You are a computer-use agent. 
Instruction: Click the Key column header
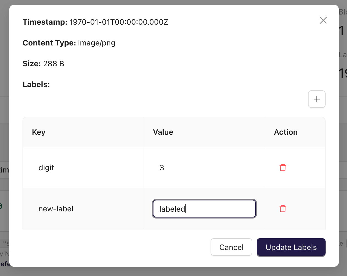pos(38,132)
